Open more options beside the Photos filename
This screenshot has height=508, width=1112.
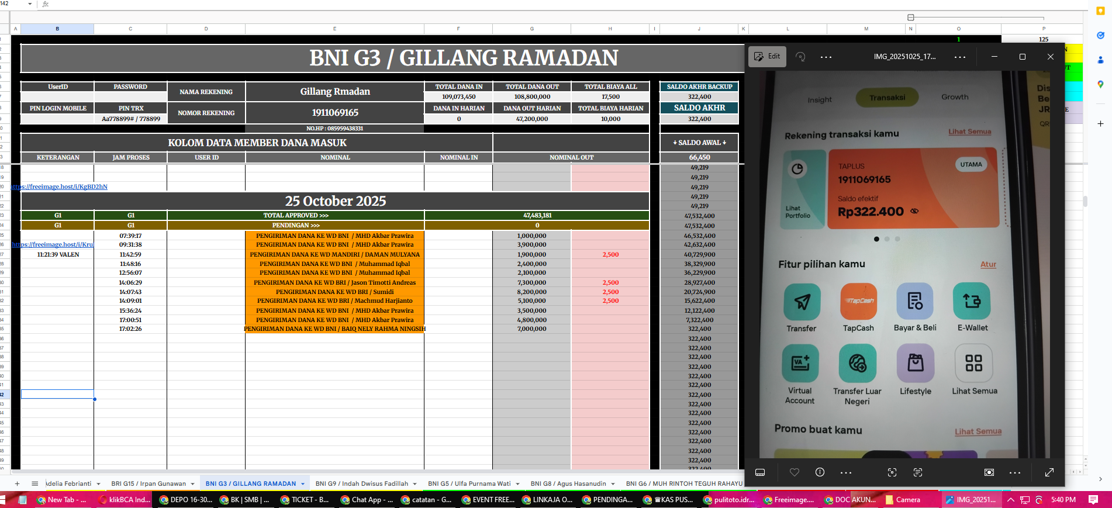tap(960, 57)
